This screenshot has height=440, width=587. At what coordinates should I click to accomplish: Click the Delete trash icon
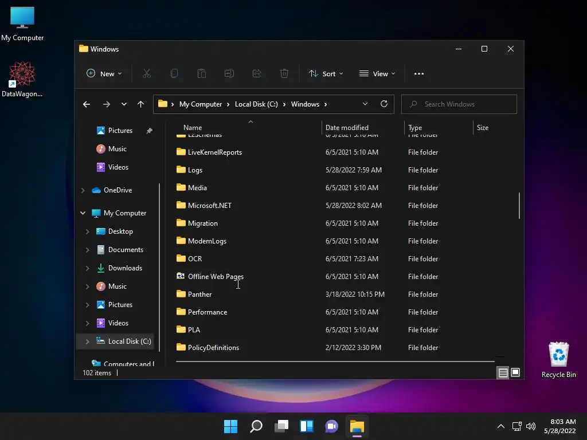(x=284, y=74)
